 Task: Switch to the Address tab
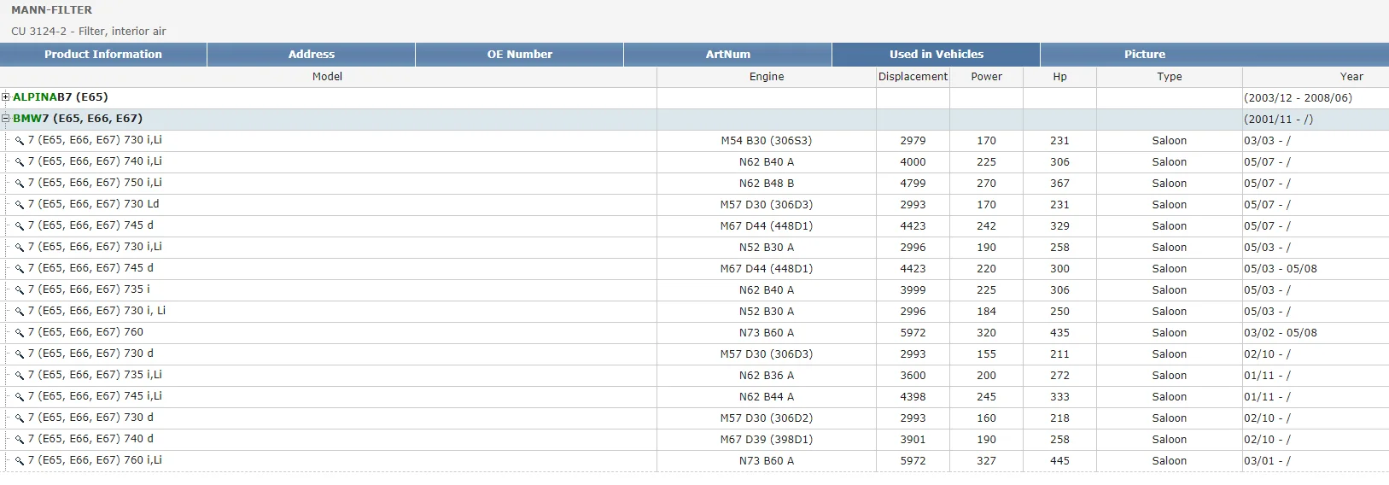[x=312, y=55]
